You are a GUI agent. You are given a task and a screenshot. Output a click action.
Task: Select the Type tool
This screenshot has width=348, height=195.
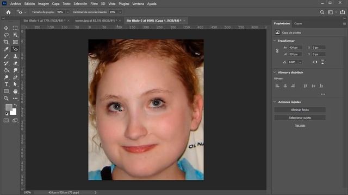coord(6,84)
